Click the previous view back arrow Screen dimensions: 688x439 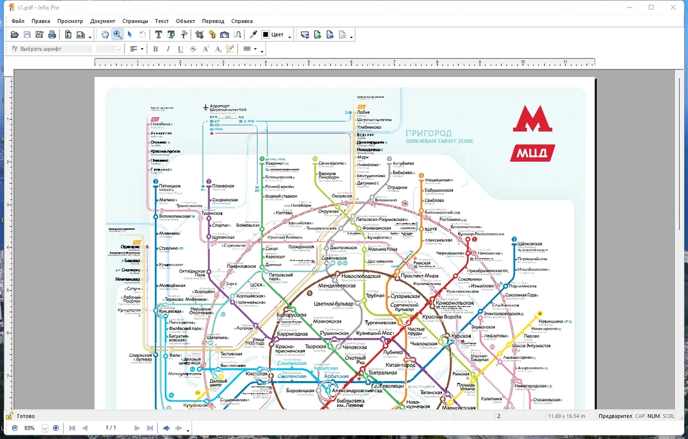(x=166, y=428)
